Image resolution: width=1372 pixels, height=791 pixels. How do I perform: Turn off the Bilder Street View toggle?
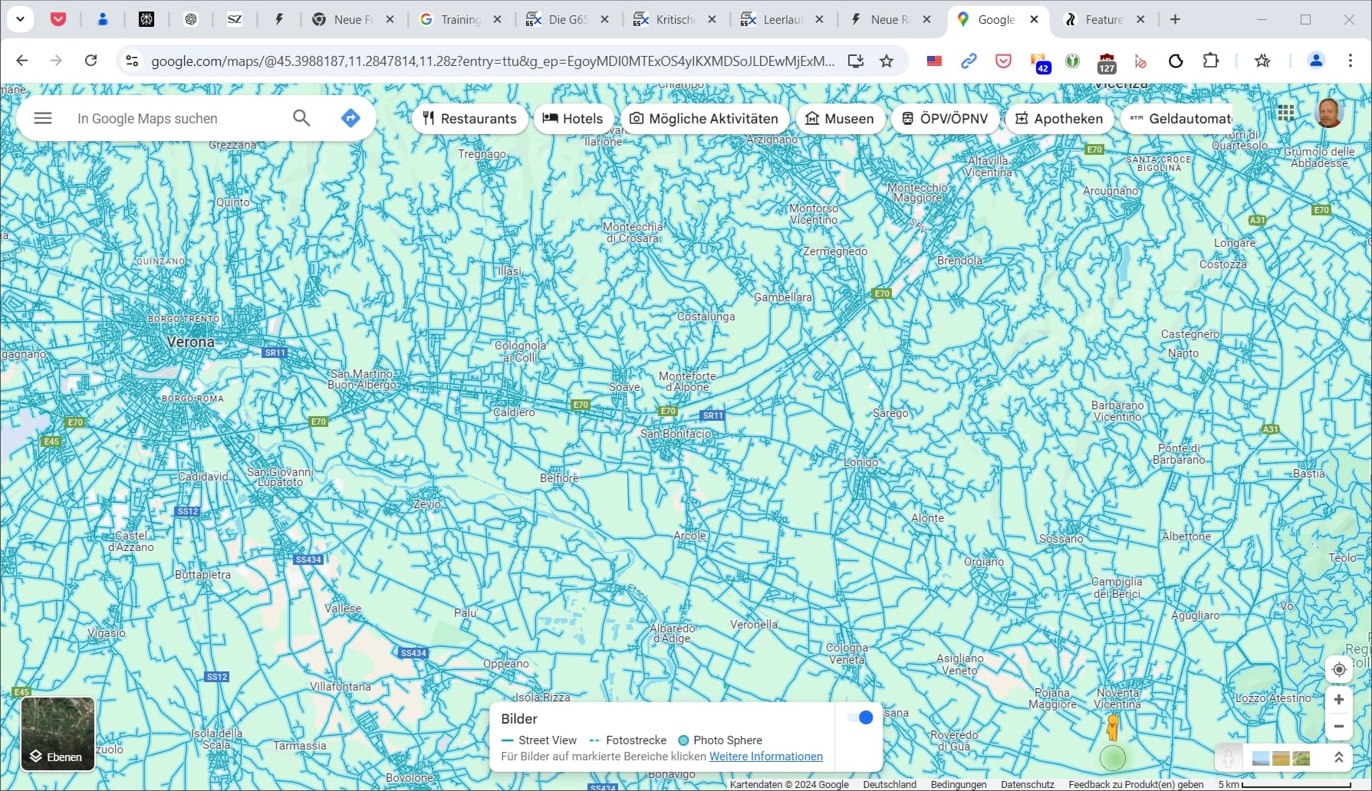(x=860, y=717)
